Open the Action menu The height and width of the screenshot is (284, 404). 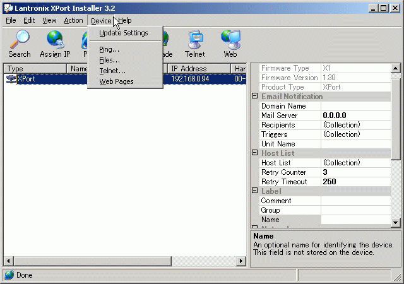[73, 20]
